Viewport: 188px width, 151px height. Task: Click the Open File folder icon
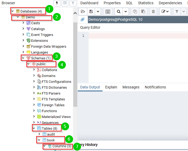(83, 11)
